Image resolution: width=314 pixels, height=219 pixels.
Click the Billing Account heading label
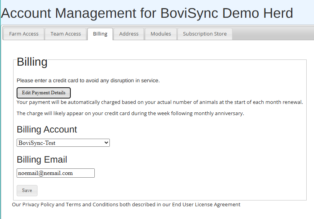point(47,129)
